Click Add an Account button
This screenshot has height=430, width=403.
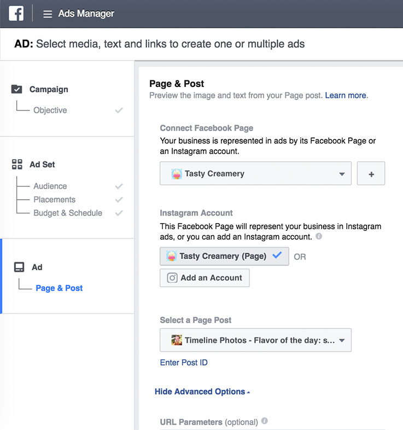tap(205, 278)
